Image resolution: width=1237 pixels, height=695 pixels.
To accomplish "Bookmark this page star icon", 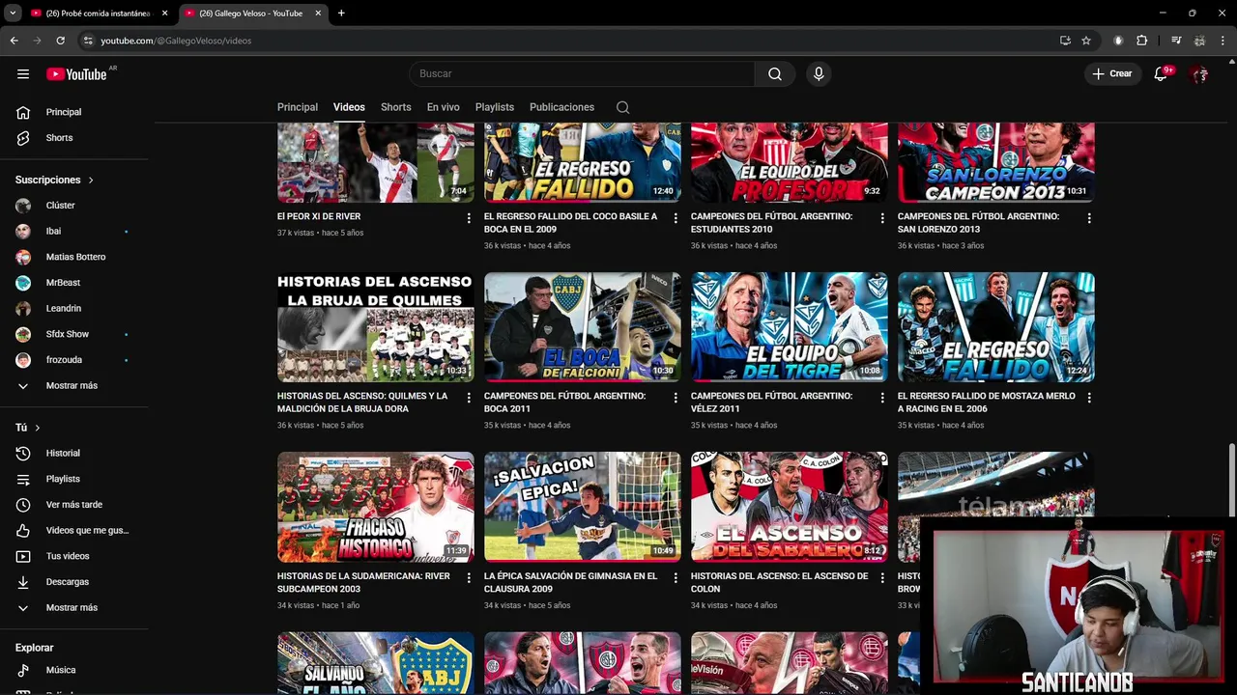I will point(1086,41).
